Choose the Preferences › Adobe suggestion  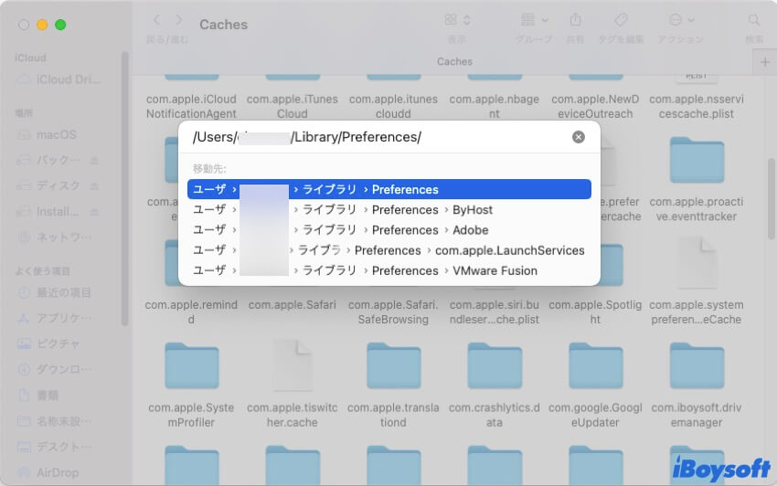coord(389,230)
